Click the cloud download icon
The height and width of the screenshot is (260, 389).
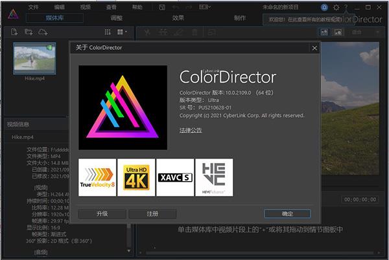(x=43, y=32)
